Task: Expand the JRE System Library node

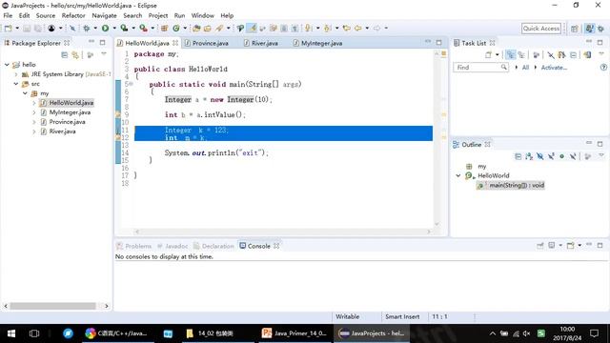Action: coord(16,74)
